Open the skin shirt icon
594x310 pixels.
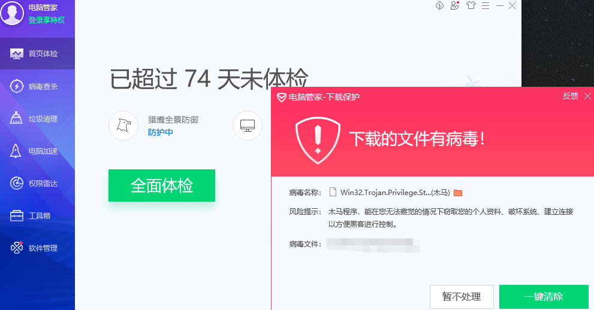pos(471,5)
